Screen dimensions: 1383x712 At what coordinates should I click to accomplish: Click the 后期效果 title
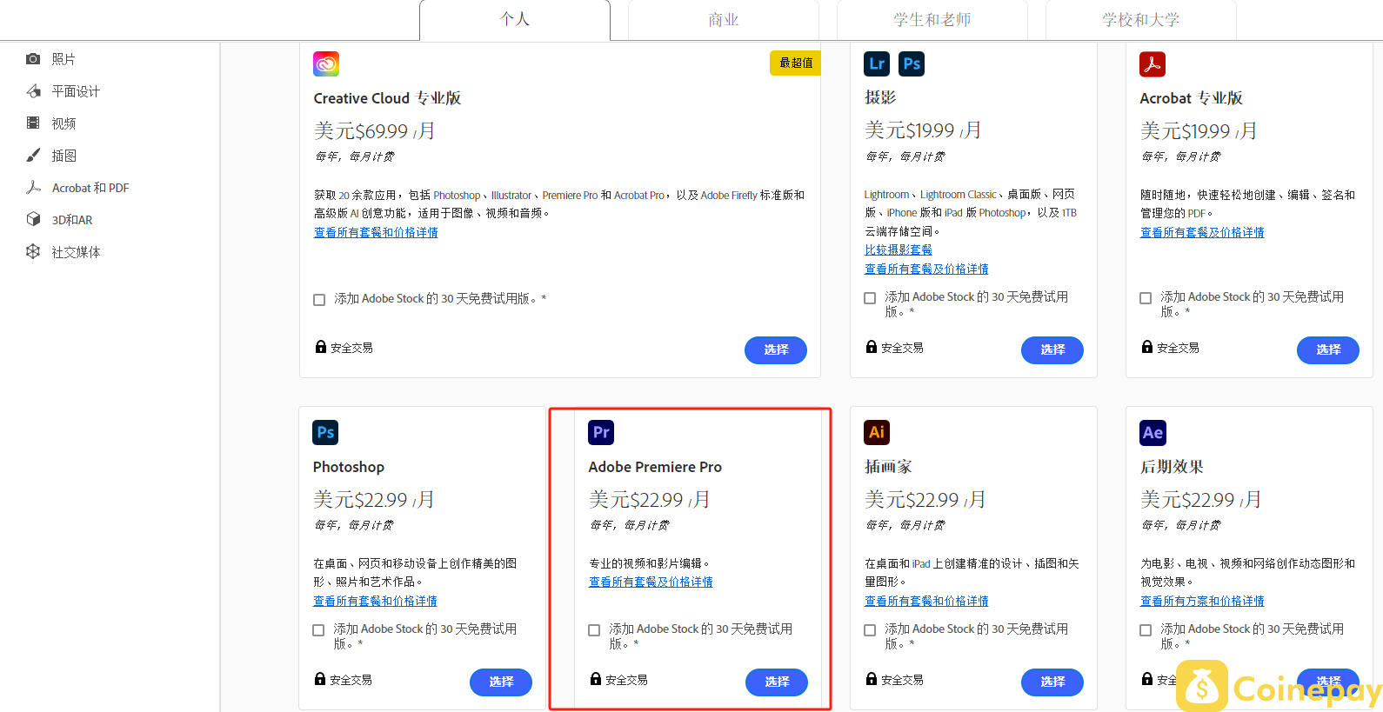(1172, 467)
